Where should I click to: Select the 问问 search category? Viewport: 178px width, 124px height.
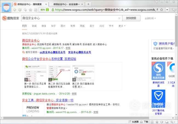pyautogui.click(x=102, y=26)
